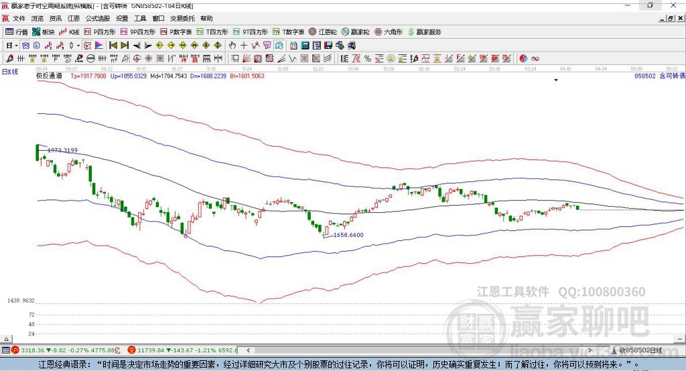Open the 公式选股 menu
The height and width of the screenshot is (371, 686).
tap(98, 18)
